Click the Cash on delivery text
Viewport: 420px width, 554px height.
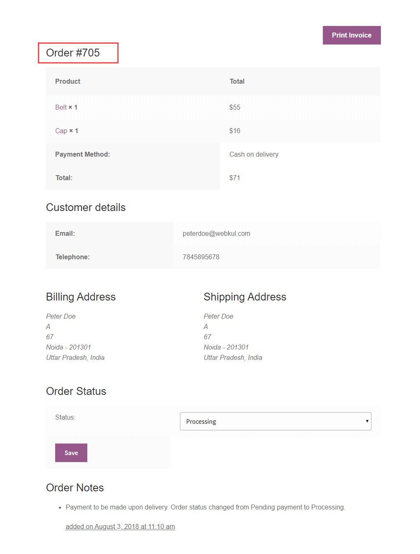[254, 154]
